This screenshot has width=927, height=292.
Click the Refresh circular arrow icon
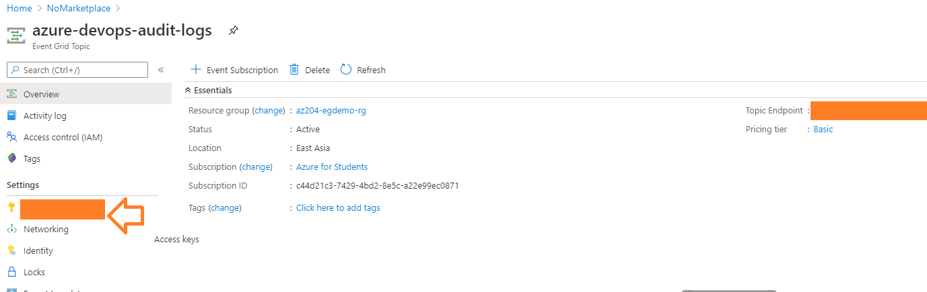pyautogui.click(x=346, y=70)
